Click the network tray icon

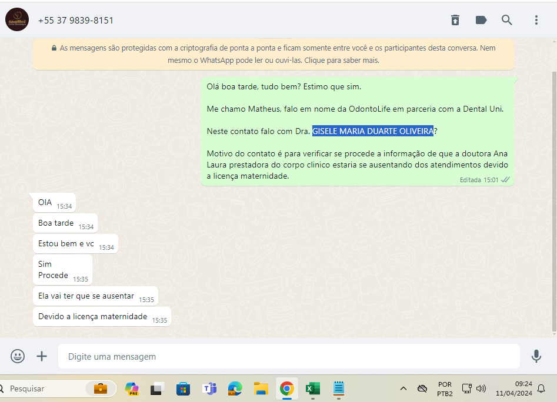pos(467,388)
